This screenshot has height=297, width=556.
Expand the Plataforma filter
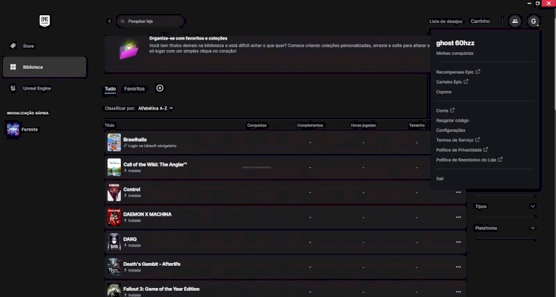(505, 228)
